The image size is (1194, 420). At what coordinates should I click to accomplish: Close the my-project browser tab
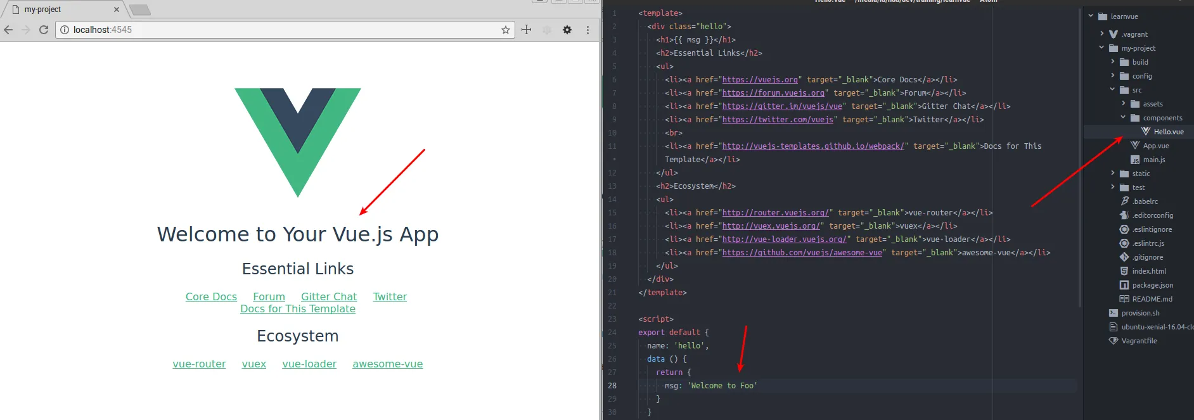click(117, 10)
